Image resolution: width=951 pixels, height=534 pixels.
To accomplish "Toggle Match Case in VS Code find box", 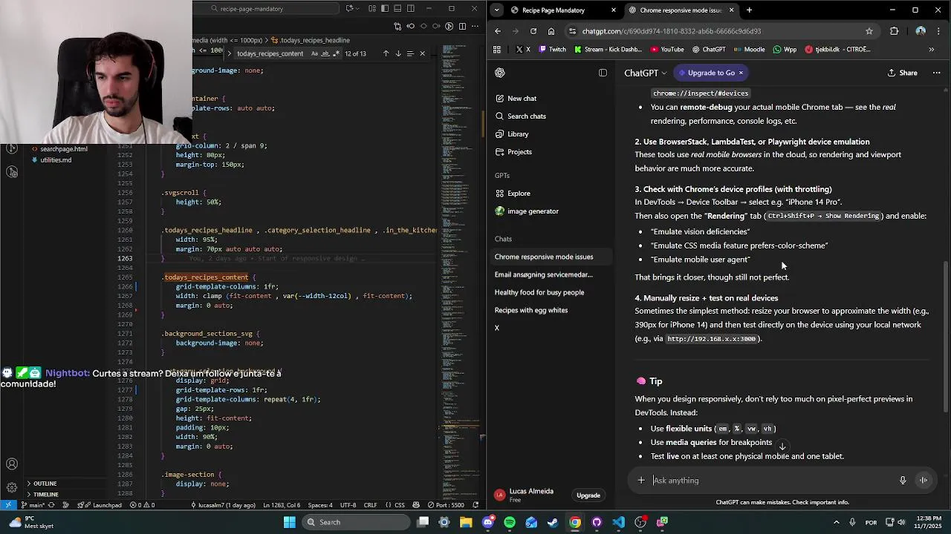I will [x=314, y=53].
